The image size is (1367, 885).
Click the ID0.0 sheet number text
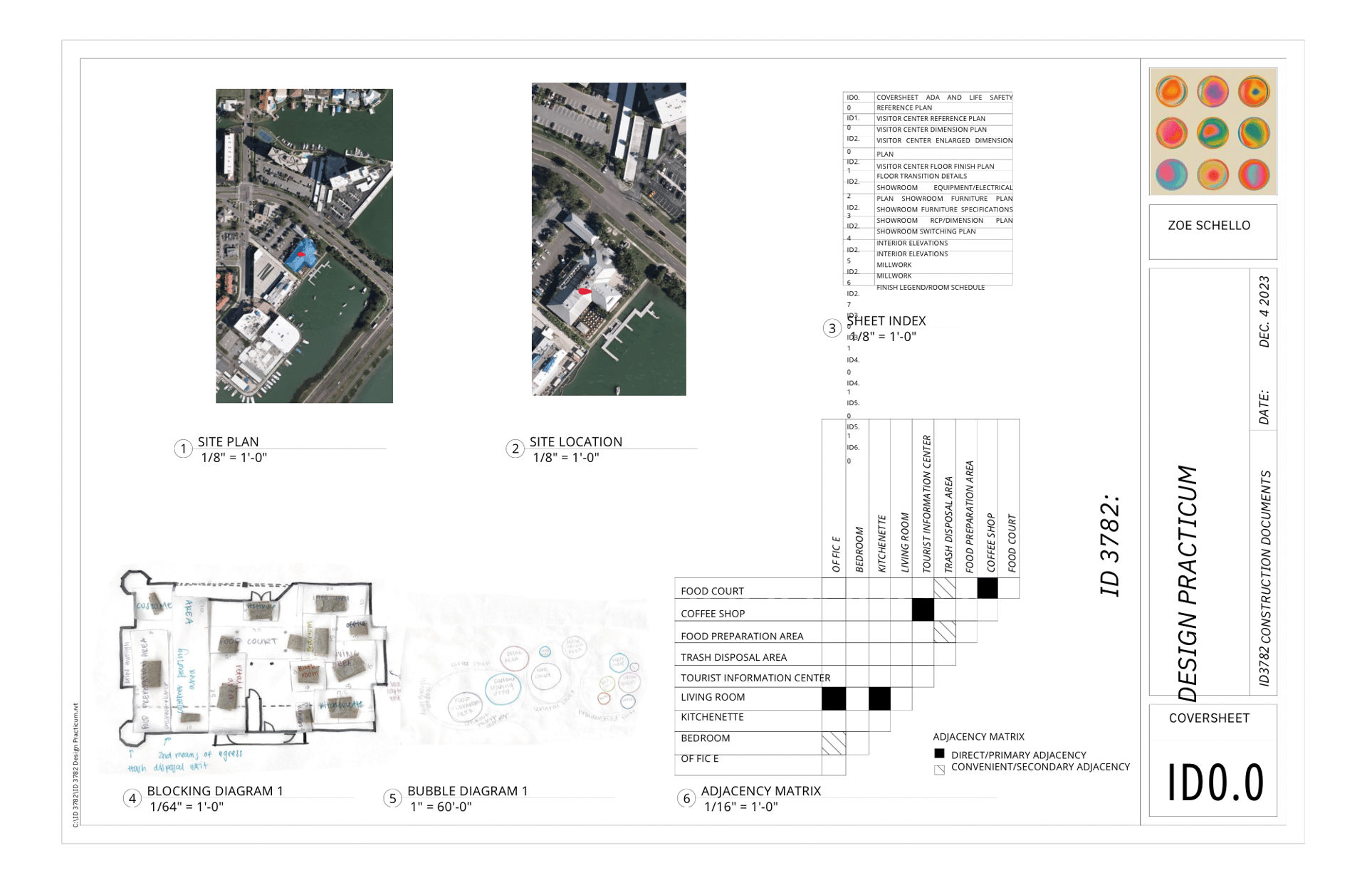point(1215,782)
